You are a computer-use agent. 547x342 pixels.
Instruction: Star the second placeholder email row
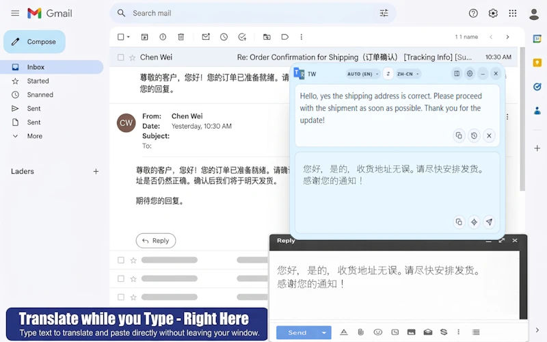point(133,279)
